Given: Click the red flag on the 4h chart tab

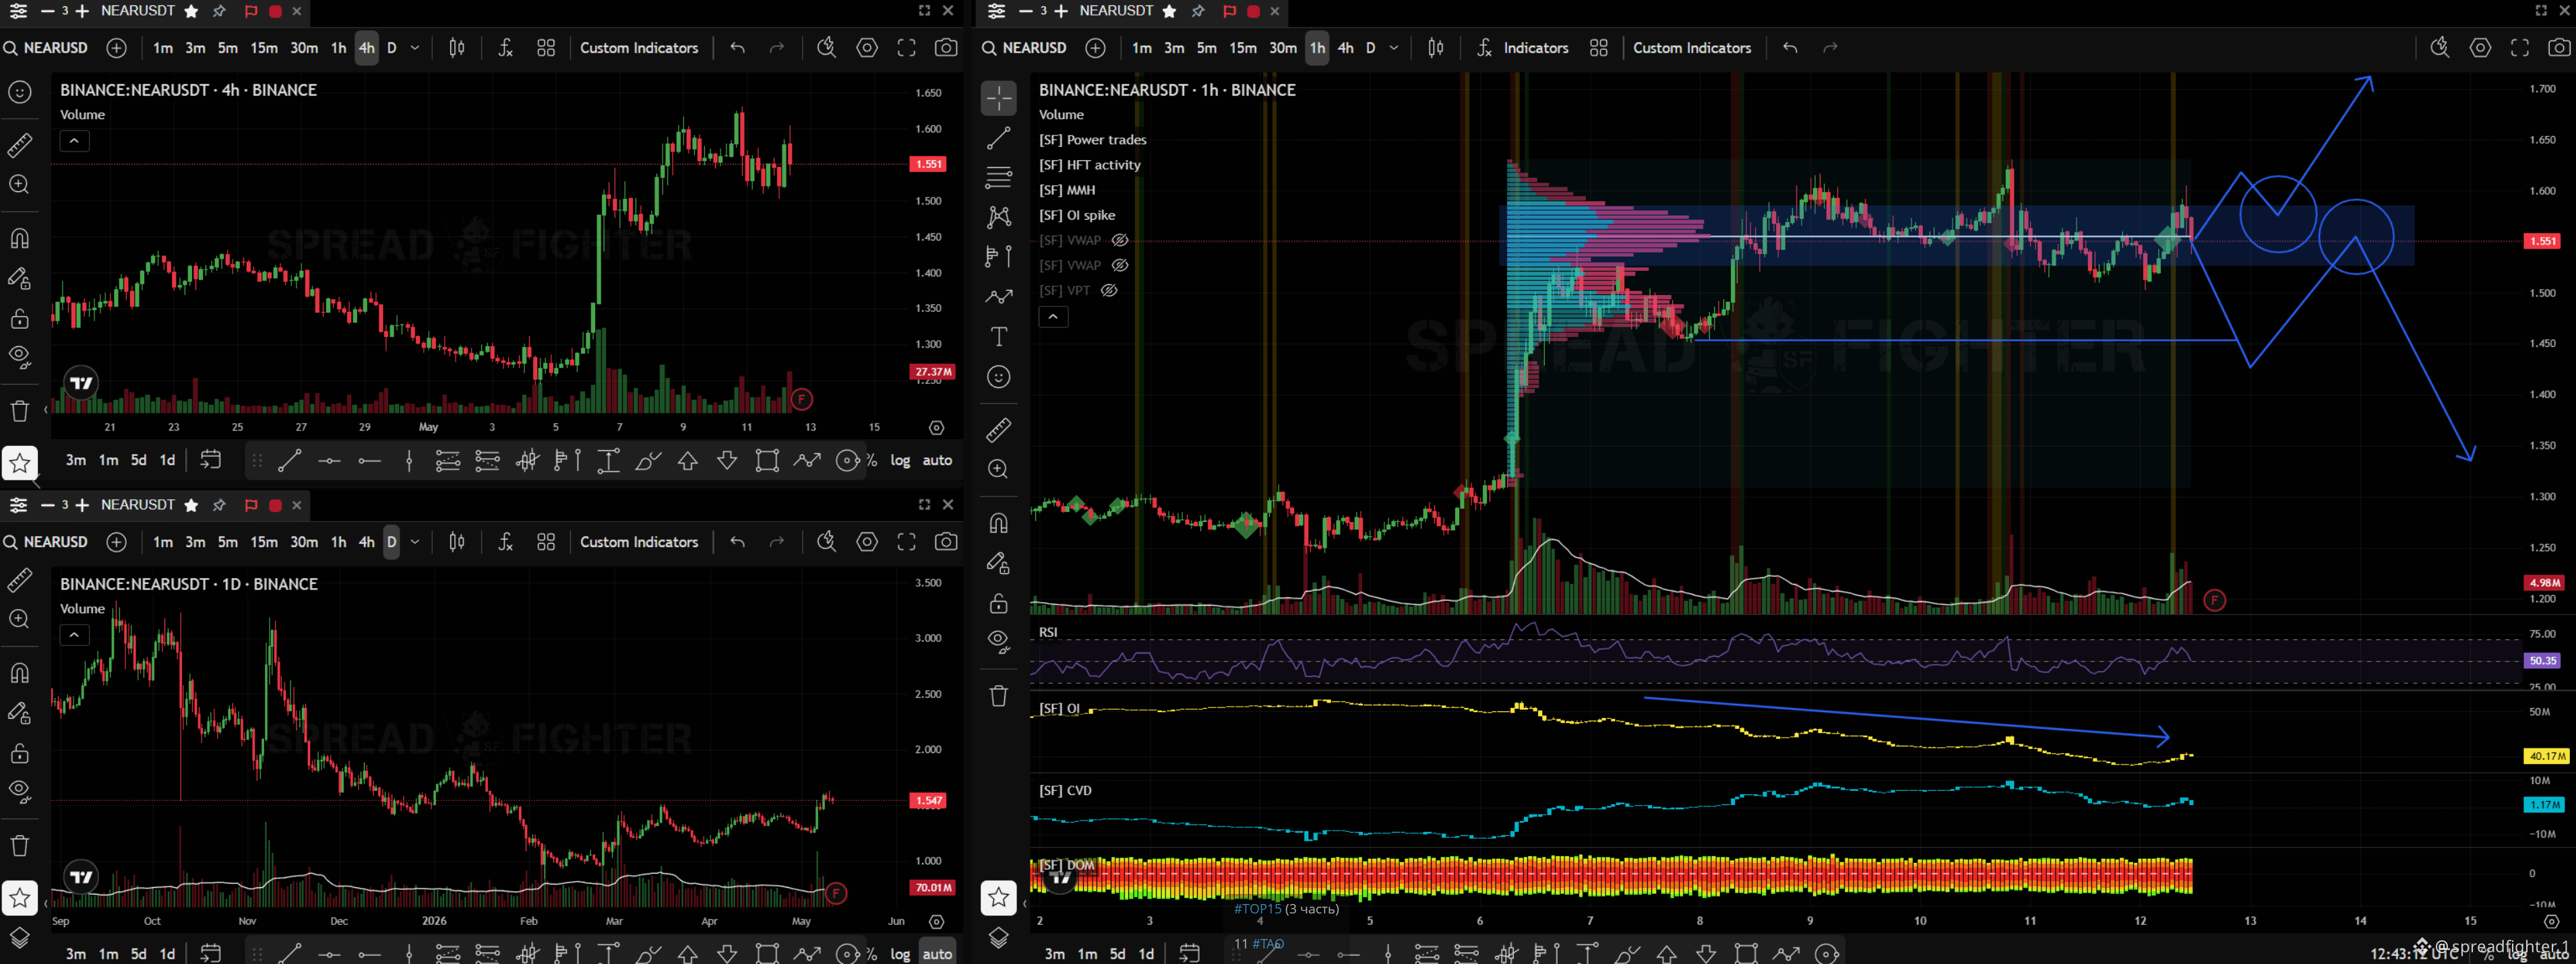Looking at the screenshot, I should pyautogui.click(x=251, y=11).
